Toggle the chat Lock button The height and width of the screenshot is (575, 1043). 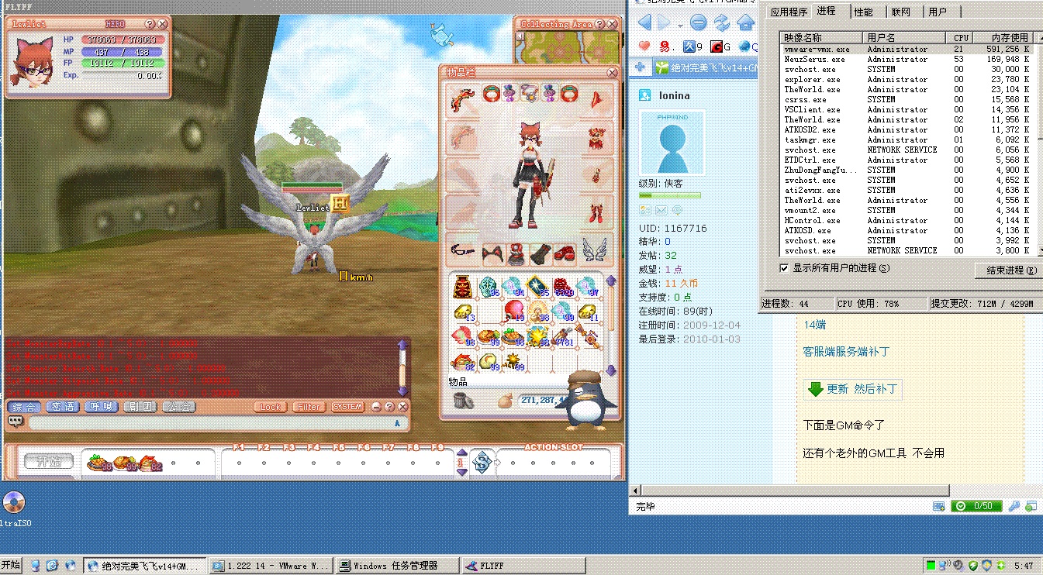(271, 407)
